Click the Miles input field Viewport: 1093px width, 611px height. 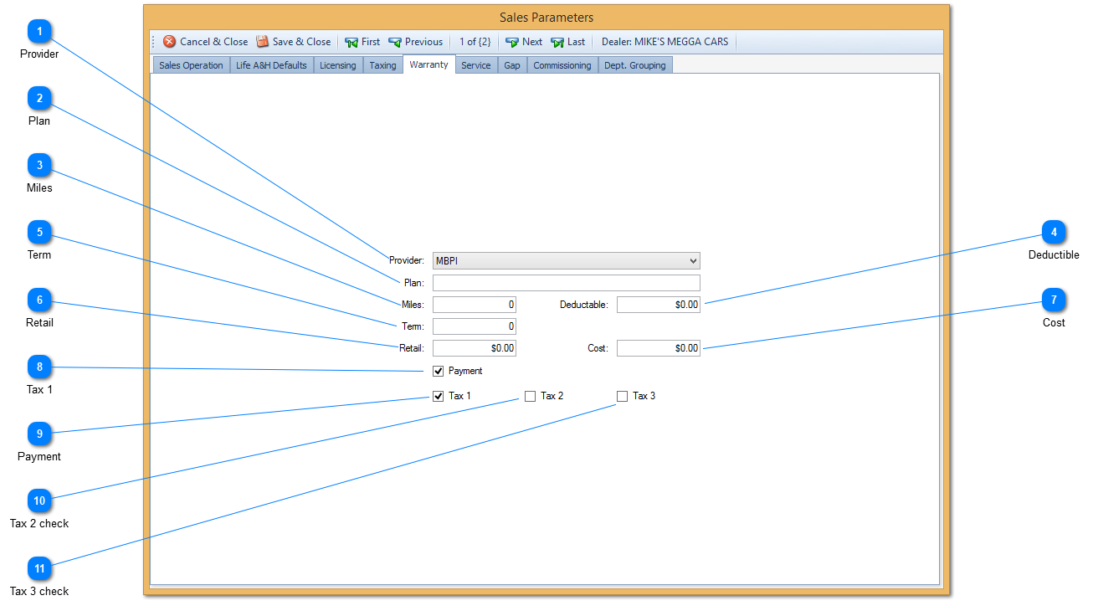coord(475,305)
